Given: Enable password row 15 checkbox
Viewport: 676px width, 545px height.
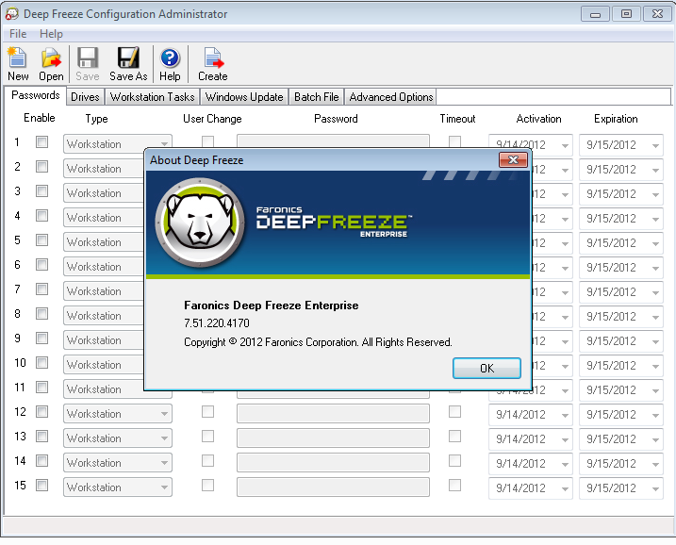Looking at the screenshot, I should (41, 485).
